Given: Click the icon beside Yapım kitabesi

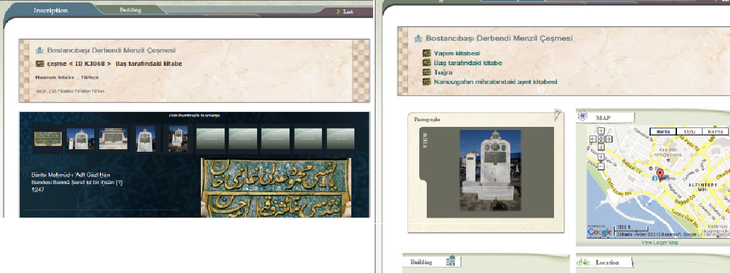Looking at the screenshot, I should (x=427, y=53).
